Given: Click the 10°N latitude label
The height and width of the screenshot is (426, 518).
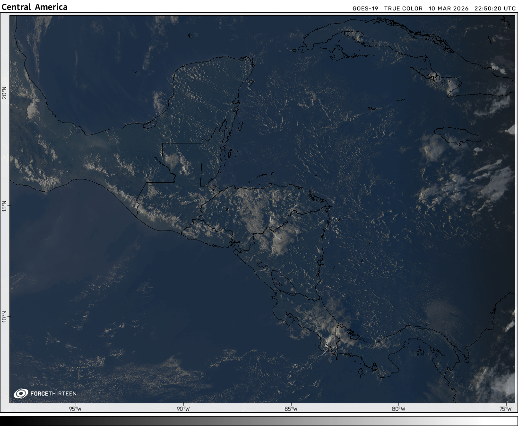Looking at the screenshot, I should point(4,316).
